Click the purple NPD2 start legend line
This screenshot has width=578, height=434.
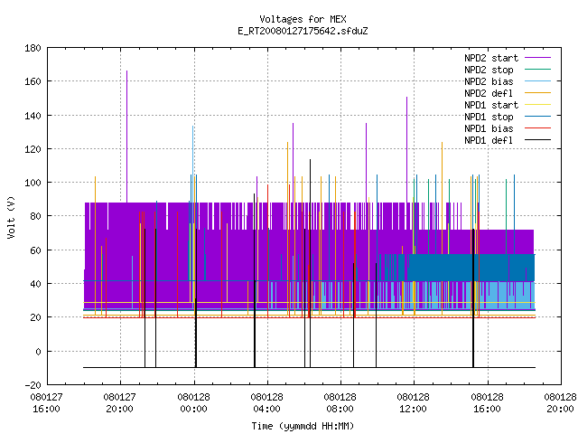point(538,58)
